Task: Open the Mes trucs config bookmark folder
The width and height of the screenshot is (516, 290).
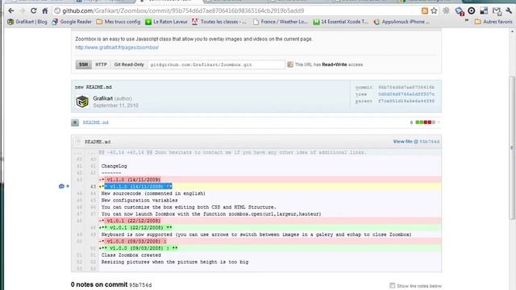Action: (119, 22)
